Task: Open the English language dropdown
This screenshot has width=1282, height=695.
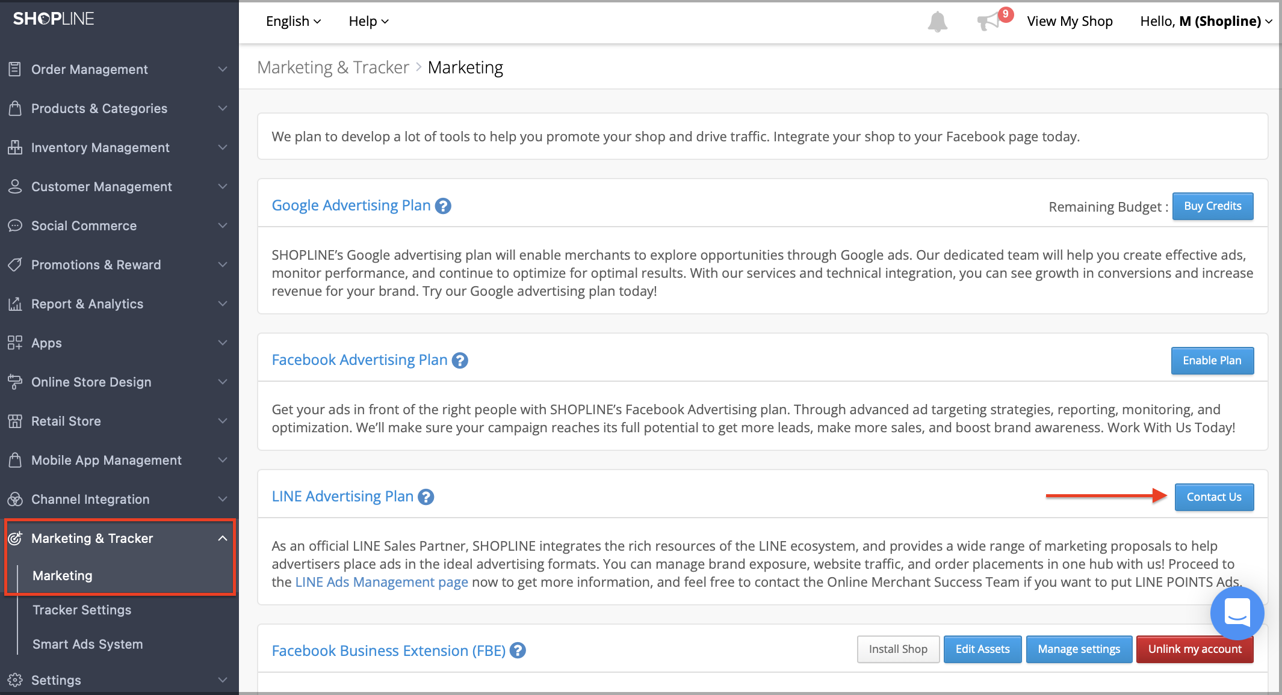Action: point(294,21)
